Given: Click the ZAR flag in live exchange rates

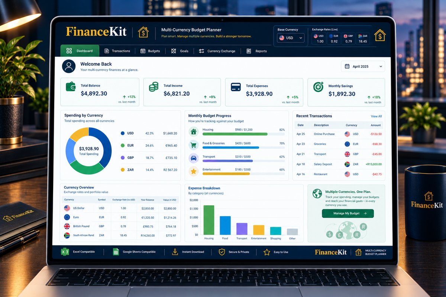Looking at the screenshot, I should [x=360, y=36].
